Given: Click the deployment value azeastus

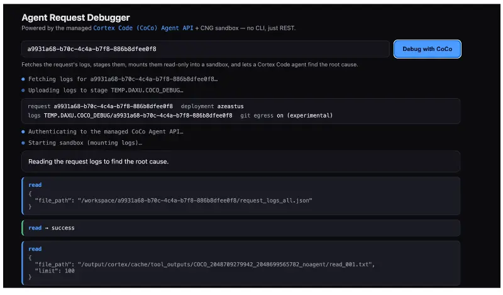Looking at the screenshot, I should (x=230, y=106).
